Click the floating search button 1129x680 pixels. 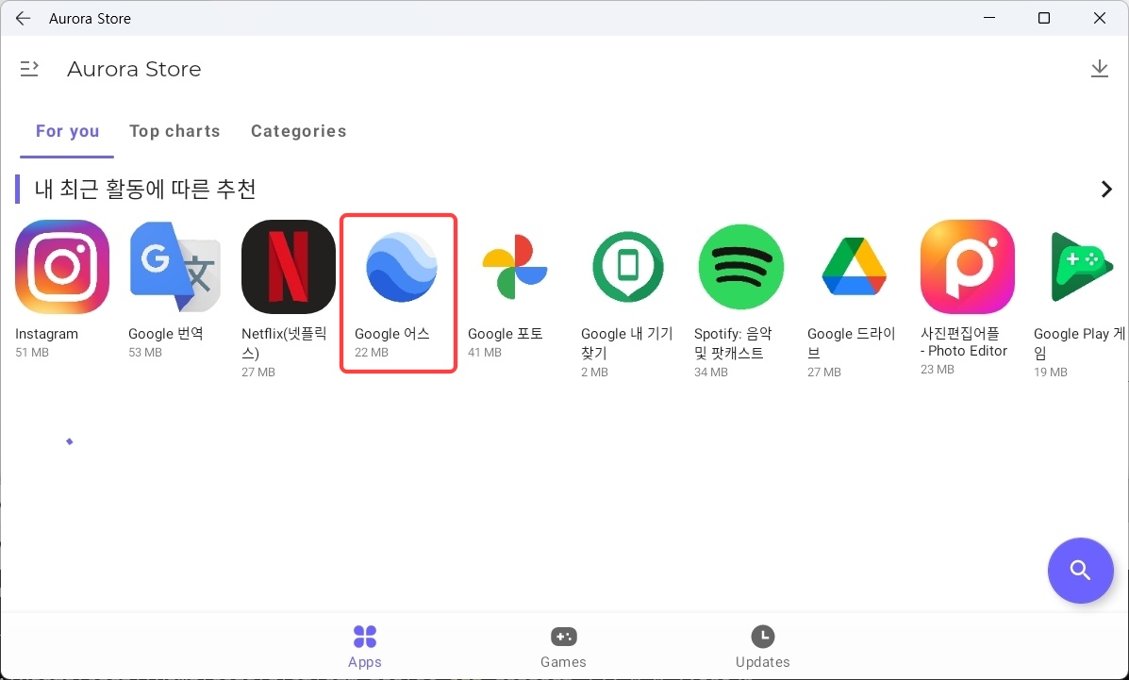point(1080,571)
